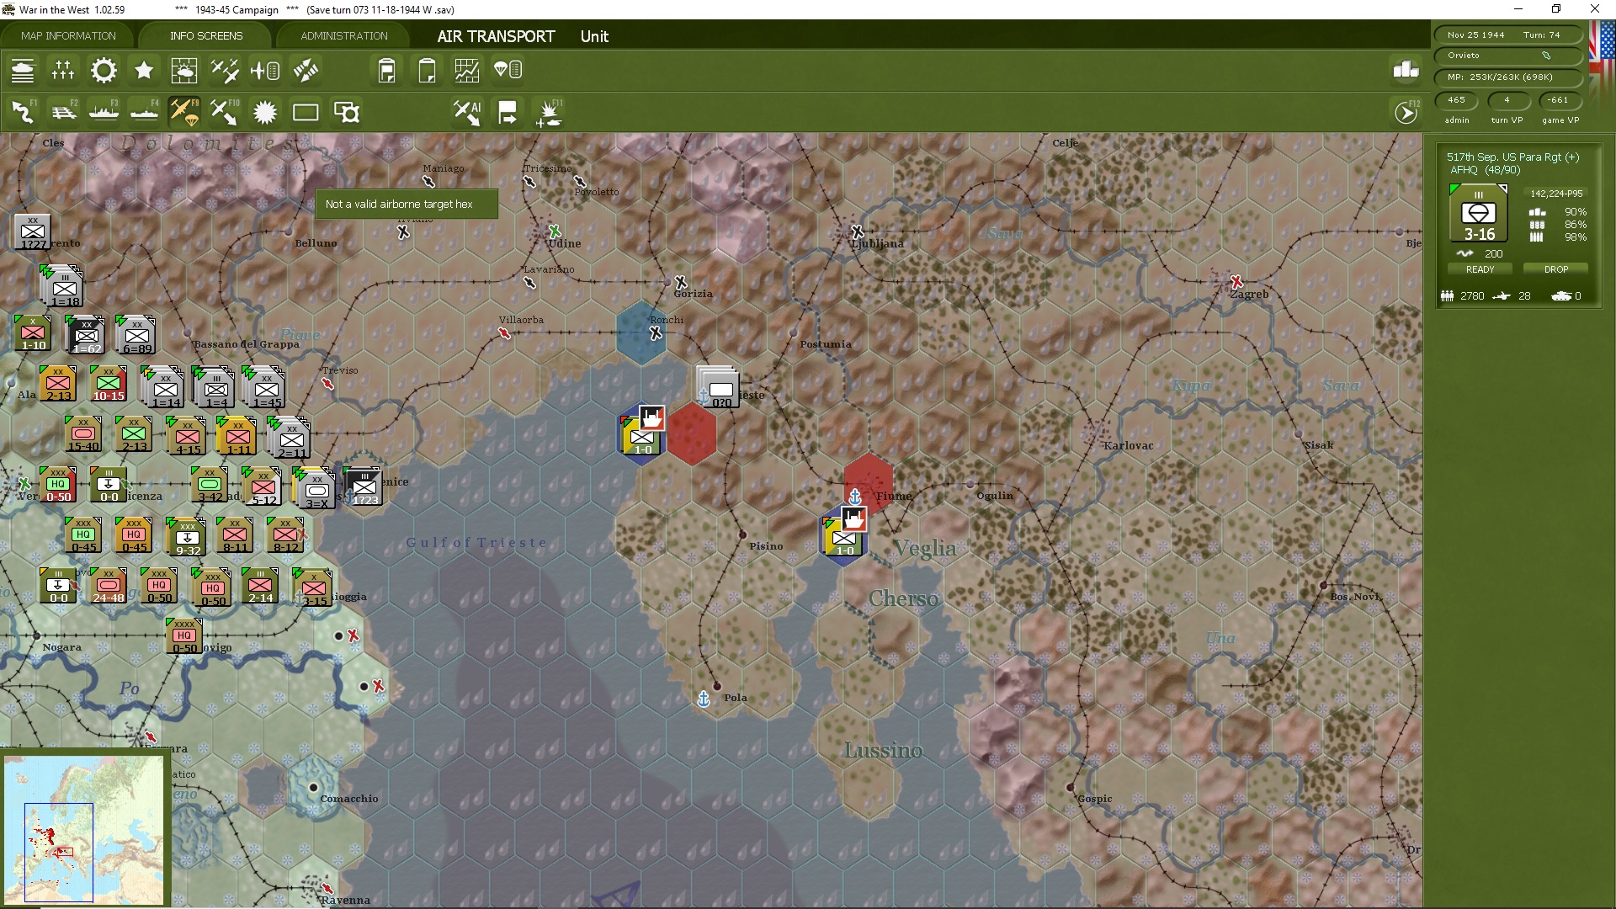Toggle the air transport F9 paradrop mode
The width and height of the screenshot is (1616, 909).
pos(183,112)
